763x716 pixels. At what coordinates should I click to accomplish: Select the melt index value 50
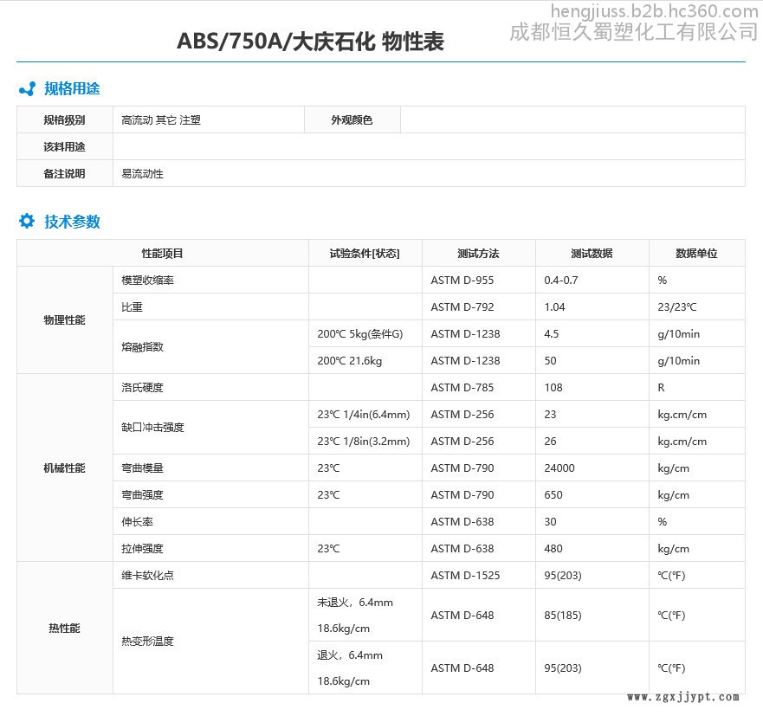[x=550, y=361]
